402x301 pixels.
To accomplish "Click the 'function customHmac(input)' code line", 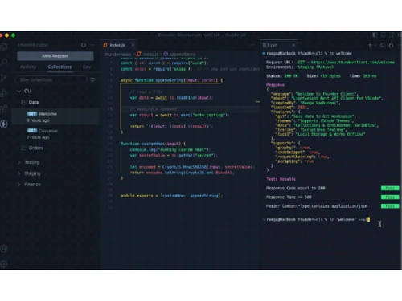I will tap(153, 144).
